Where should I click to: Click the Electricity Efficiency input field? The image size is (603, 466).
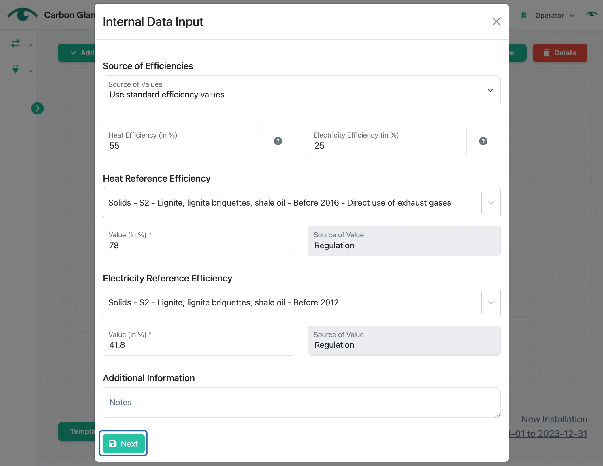387,141
